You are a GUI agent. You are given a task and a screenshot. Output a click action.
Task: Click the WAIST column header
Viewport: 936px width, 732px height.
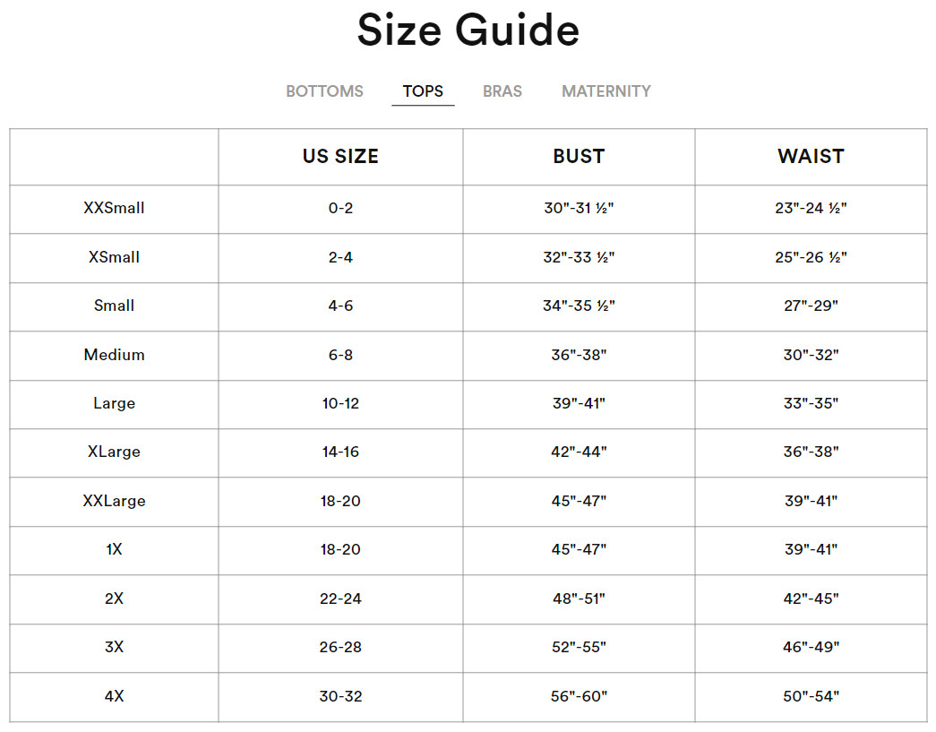point(811,157)
